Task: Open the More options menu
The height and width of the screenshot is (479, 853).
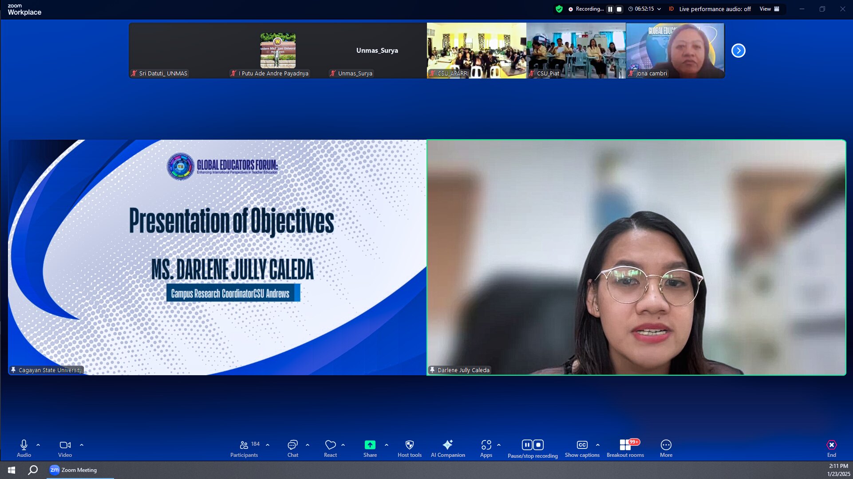Action: (x=666, y=448)
